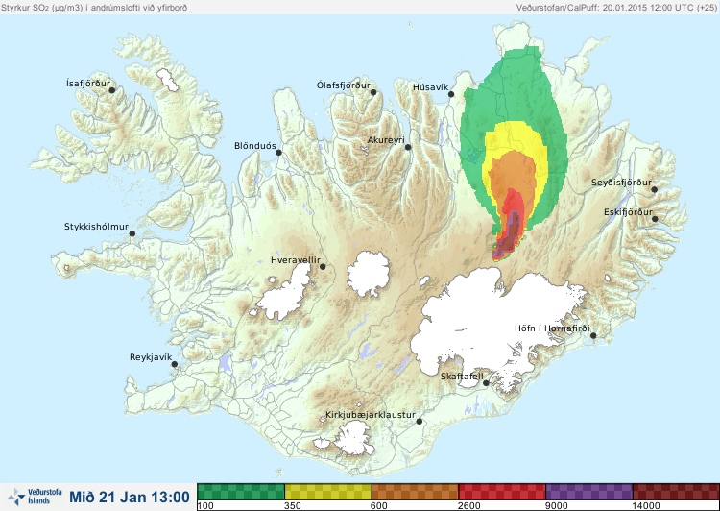
Task: Click the Hveravellir marker dot
Action: (x=323, y=266)
